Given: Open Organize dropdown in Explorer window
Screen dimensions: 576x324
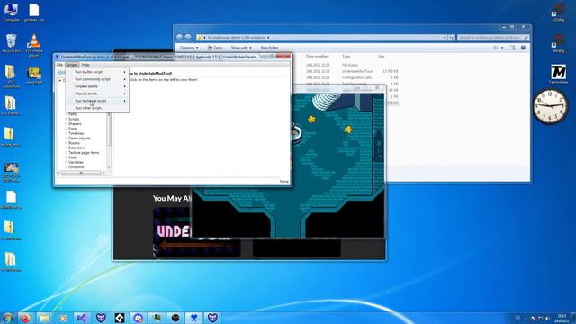Looking at the screenshot, I should tap(189, 48).
